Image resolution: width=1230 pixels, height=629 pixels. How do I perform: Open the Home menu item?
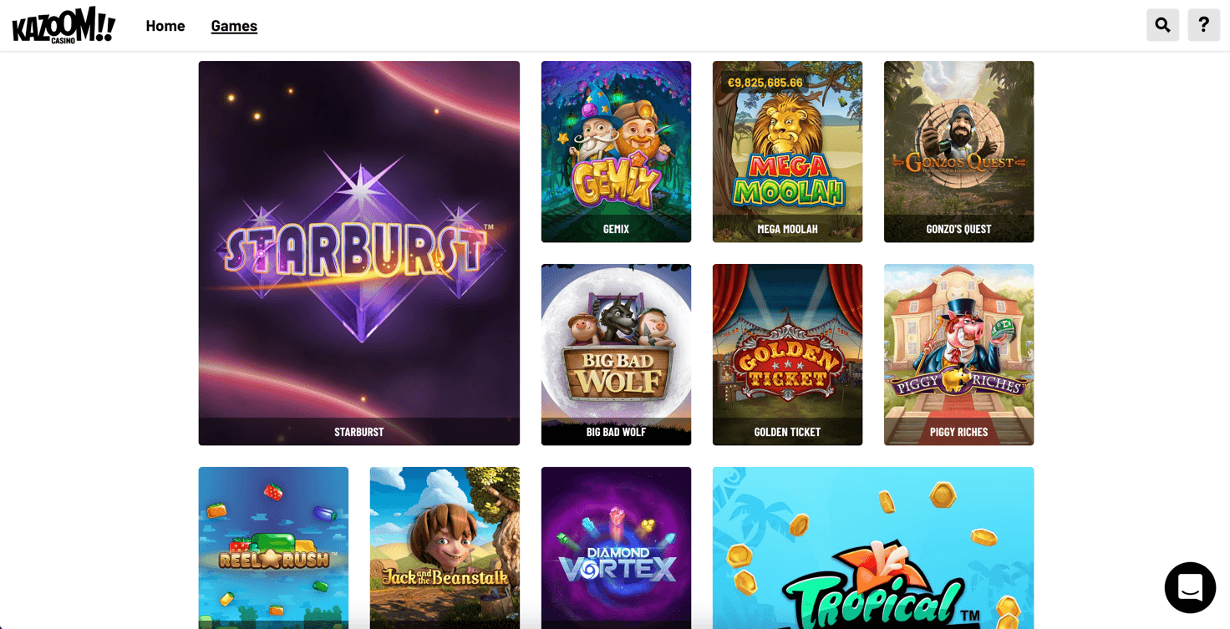[x=165, y=26]
